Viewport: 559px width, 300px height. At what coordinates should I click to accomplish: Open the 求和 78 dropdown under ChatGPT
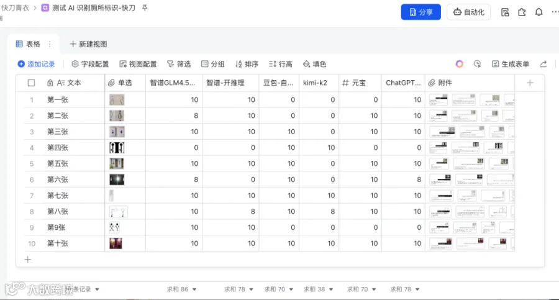point(404,289)
